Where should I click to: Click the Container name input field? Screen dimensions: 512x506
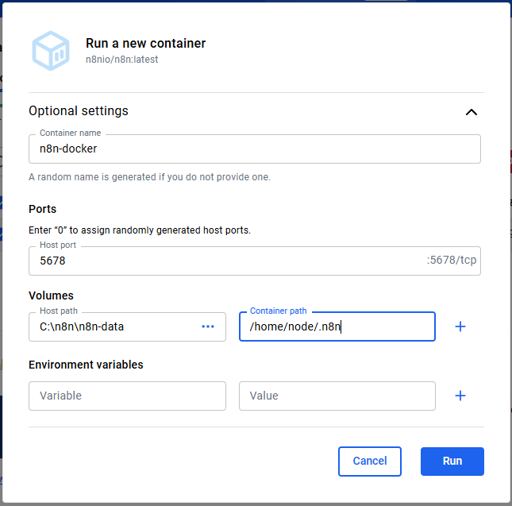click(x=254, y=149)
